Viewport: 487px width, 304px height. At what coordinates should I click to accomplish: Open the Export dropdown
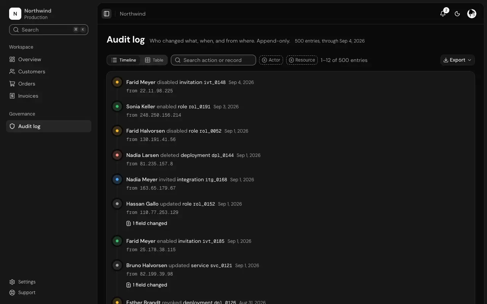[457, 60]
